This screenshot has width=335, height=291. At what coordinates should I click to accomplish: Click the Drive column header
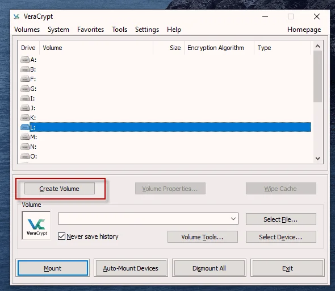[28, 48]
